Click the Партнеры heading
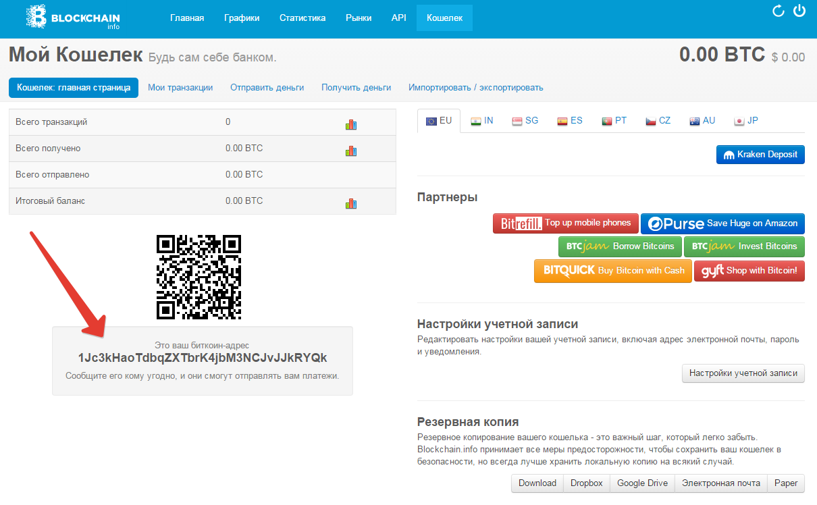The width and height of the screenshot is (817, 505). 448,197
